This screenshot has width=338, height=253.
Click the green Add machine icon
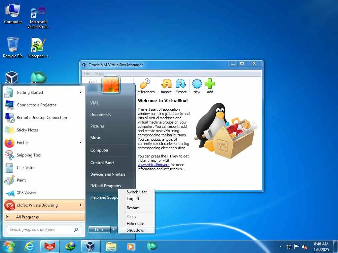pyautogui.click(x=210, y=84)
